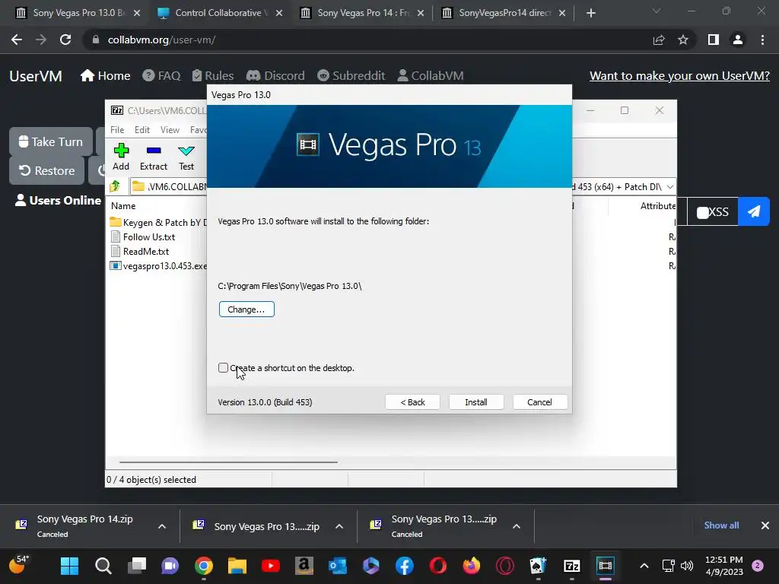Click the Restore button on UserVM
Viewport: 779px width, 584px height.
click(x=46, y=170)
